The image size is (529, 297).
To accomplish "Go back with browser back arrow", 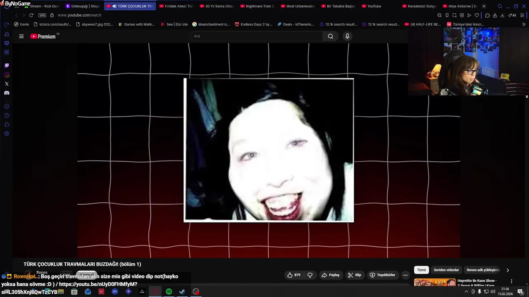I will pos(17,15).
